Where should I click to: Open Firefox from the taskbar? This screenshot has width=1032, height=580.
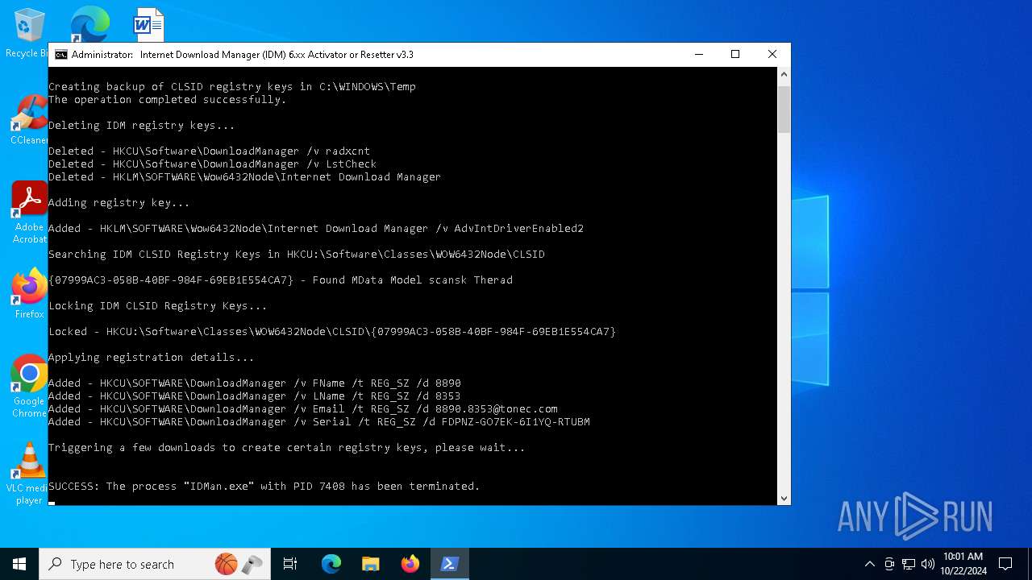tap(410, 564)
